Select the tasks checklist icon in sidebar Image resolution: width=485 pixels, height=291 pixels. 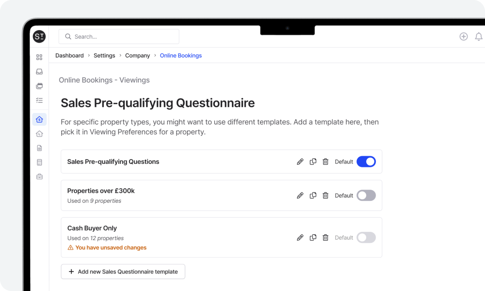coord(39,100)
